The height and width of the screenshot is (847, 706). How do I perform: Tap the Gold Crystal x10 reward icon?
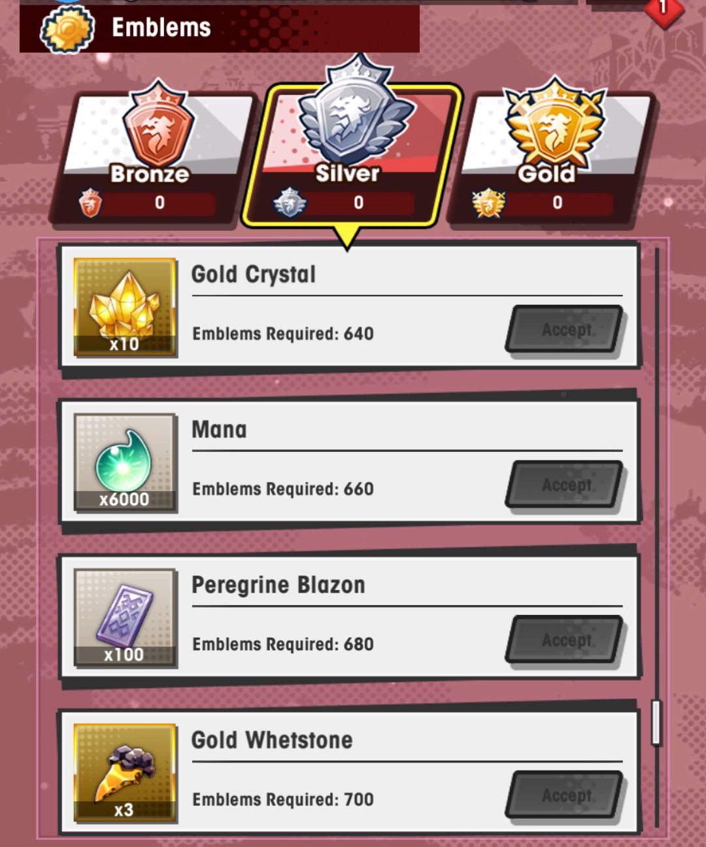point(124,307)
